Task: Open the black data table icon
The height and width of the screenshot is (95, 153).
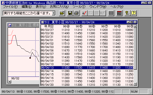Action: [x=111, y=13]
